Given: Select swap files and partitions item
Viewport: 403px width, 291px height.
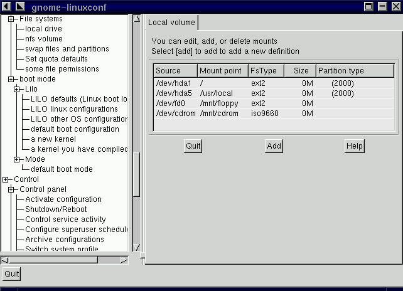Looking at the screenshot, I should tap(67, 49).
